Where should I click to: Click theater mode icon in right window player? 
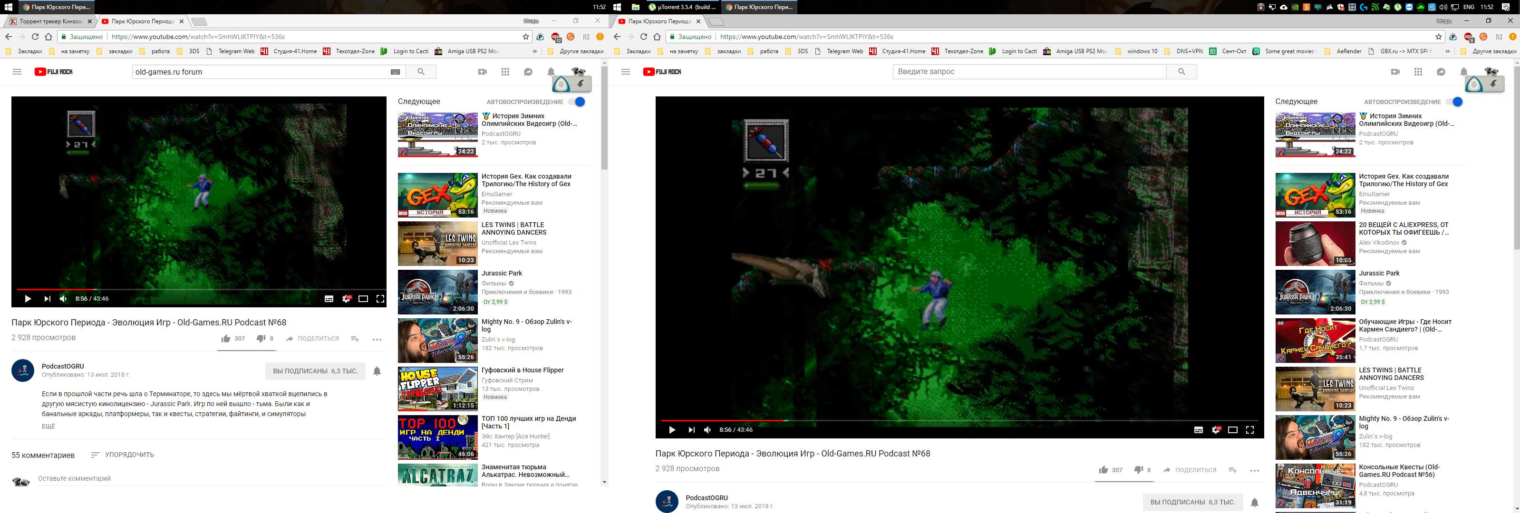tap(1233, 430)
